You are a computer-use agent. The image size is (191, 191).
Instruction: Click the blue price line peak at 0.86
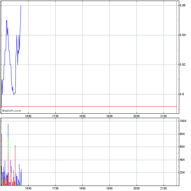point(21,6)
